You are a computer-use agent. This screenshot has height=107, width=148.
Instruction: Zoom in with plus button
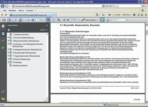coord(68,20)
